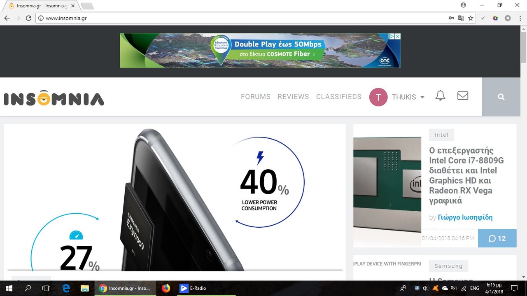This screenshot has width=527, height=296.
Task: View the 12 comments button
Action: point(497,238)
